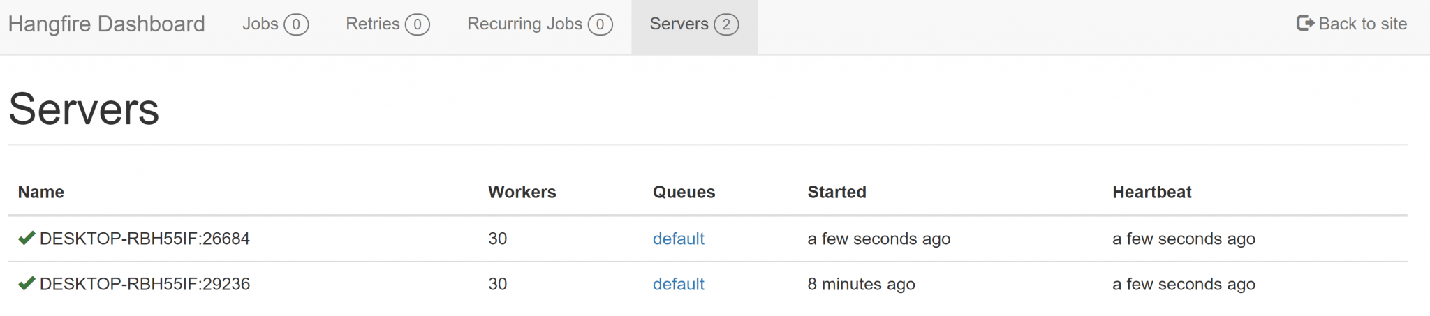The width and height of the screenshot is (1430, 316).
Task: Click the Back to site link text
Action: pos(1362,24)
